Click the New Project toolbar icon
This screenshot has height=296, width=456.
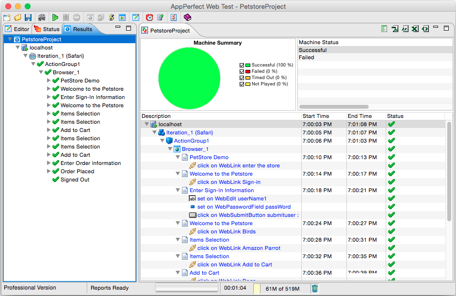tap(7, 17)
